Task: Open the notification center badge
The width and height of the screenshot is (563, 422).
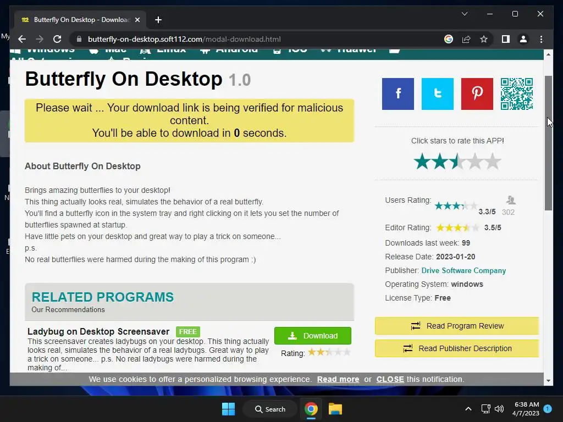Action: pos(548,409)
